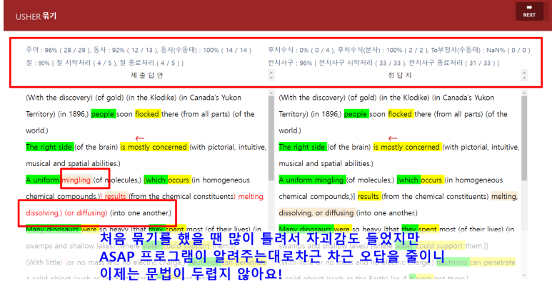Click 'The right side' in the submitted answer
Viewport: 552px width, 283px height.
coord(50,147)
